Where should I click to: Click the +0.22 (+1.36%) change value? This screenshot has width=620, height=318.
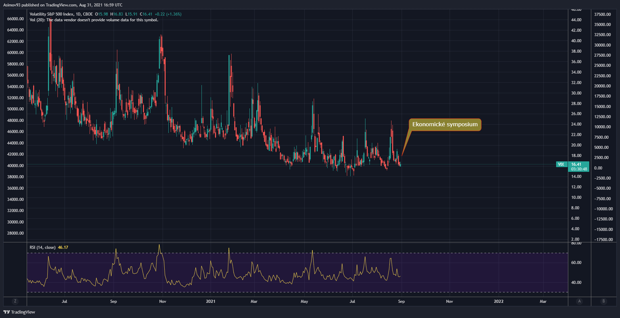click(x=168, y=14)
